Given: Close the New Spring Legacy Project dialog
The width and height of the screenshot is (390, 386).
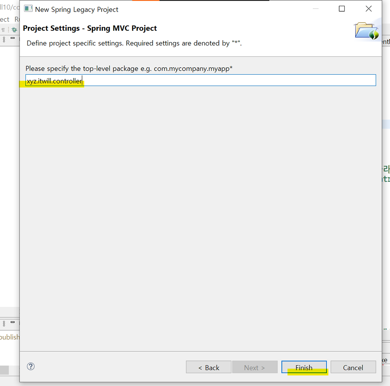Looking at the screenshot, I should [369, 9].
